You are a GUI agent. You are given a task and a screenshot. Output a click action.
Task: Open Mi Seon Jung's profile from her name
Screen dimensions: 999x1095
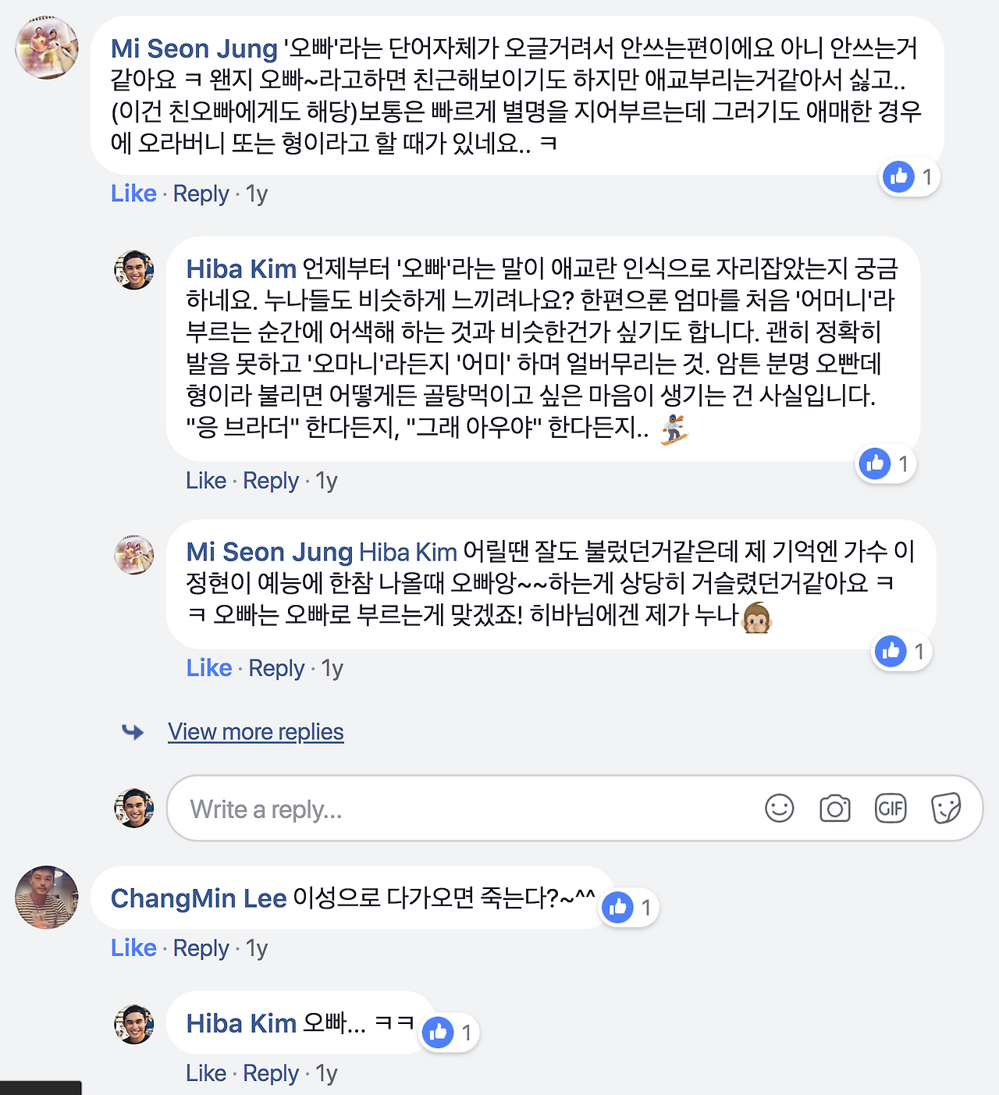pos(193,48)
